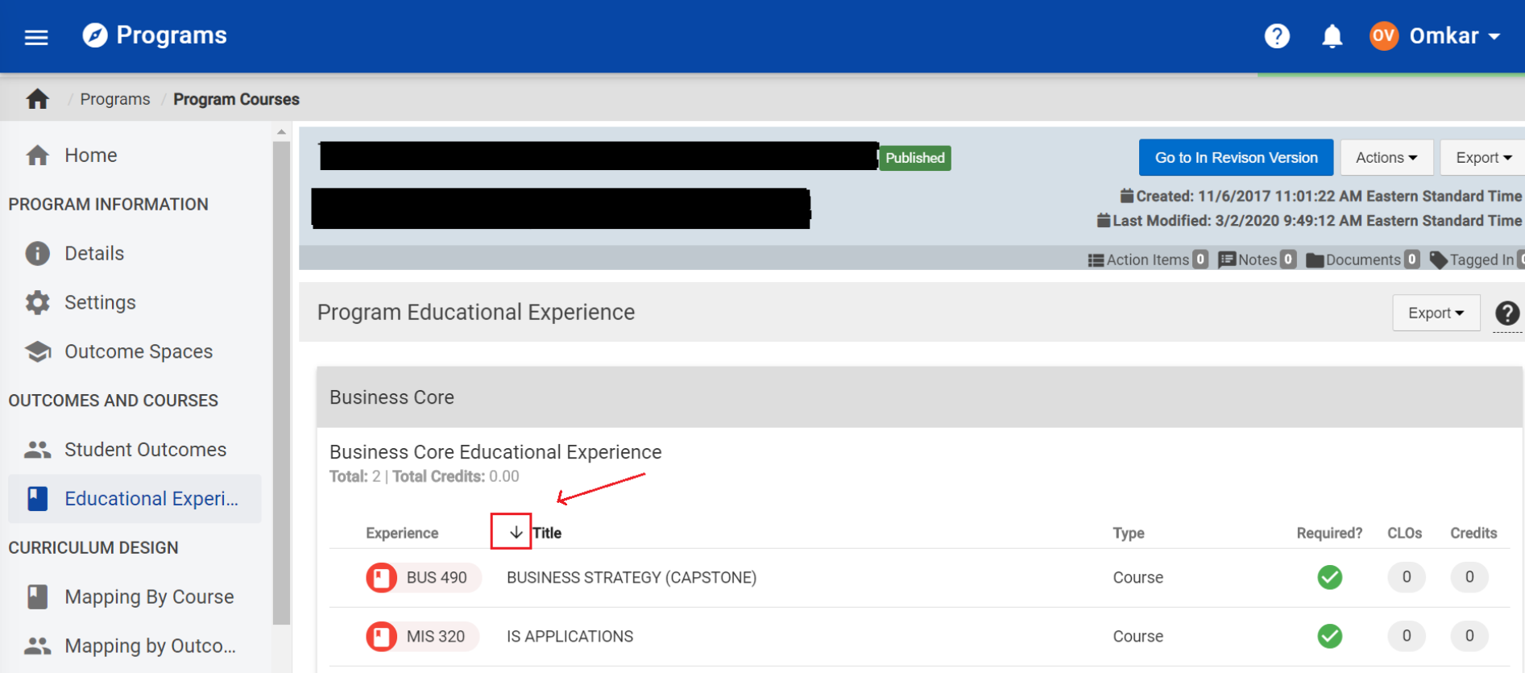
Task: Click the Programs compass logo icon
Action: tap(95, 35)
